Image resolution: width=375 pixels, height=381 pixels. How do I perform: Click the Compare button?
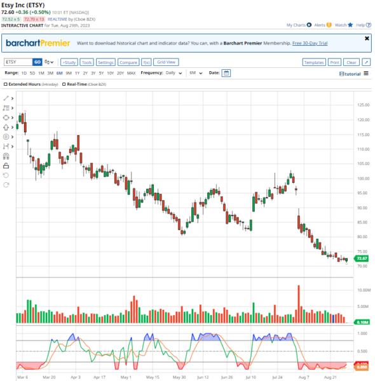(128, 62)
